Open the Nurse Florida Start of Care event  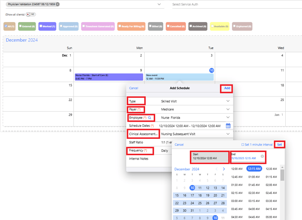click(x=109, y=77)
